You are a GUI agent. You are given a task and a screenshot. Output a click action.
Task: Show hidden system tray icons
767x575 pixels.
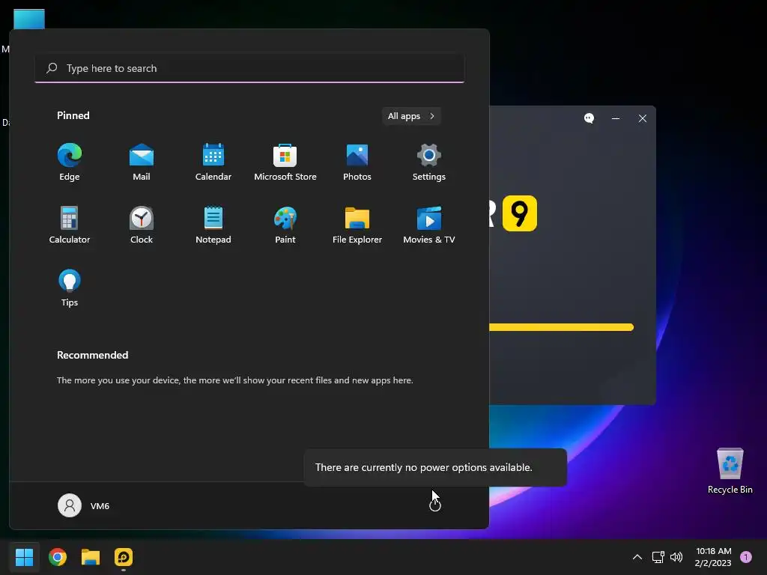point(637,557)
